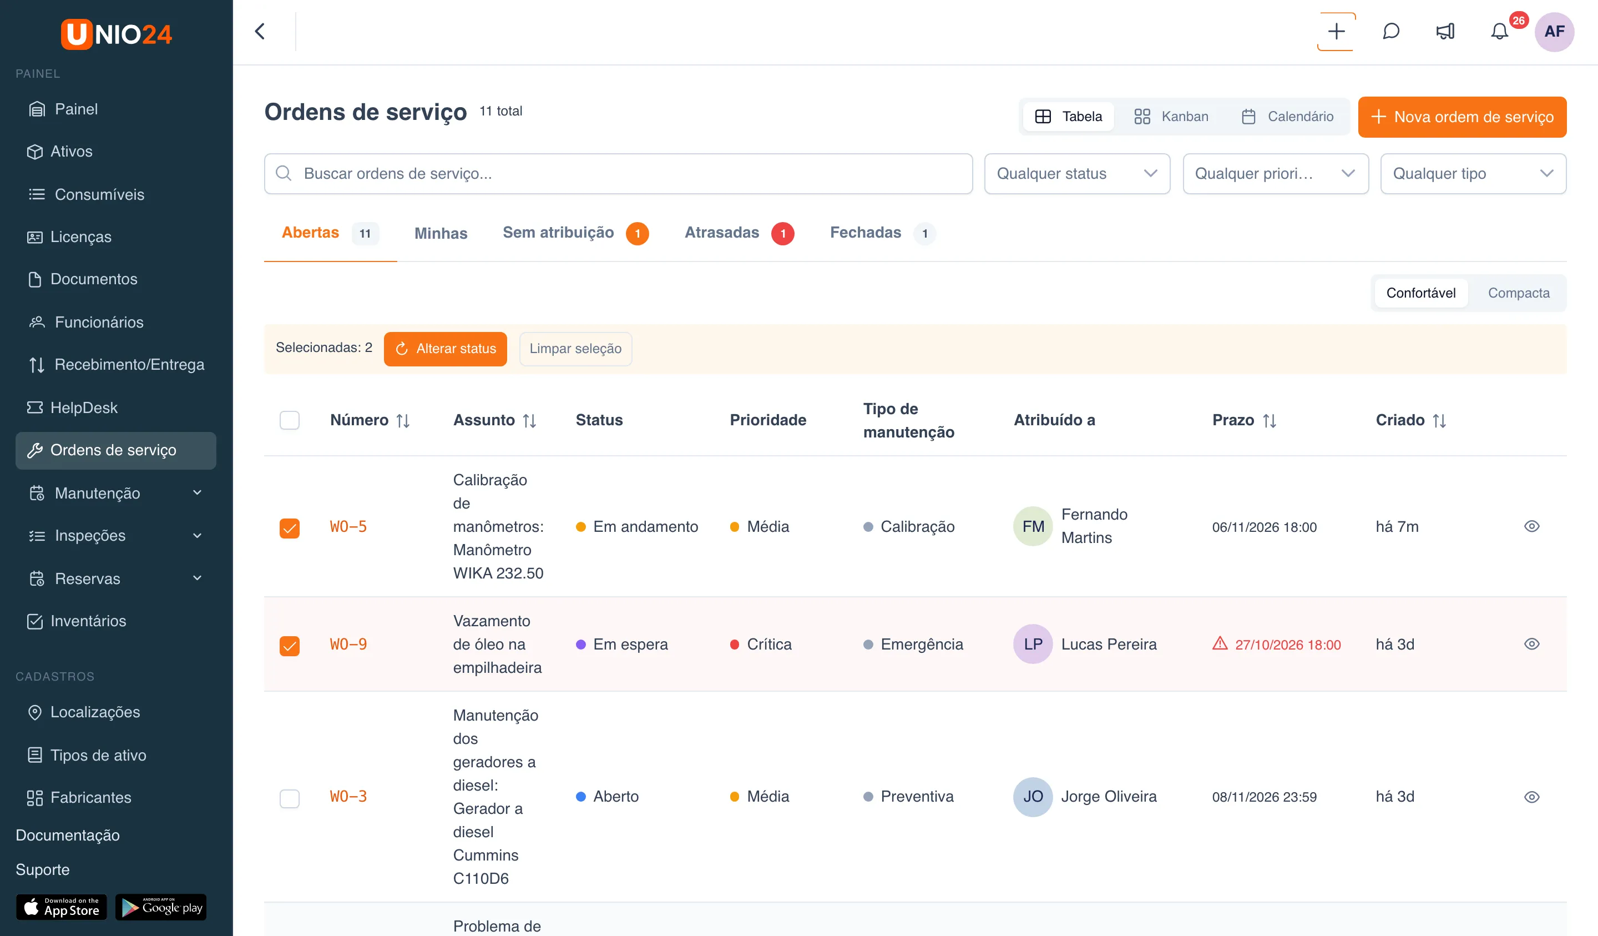Click the Alterar status button

(x=445, y=349)
